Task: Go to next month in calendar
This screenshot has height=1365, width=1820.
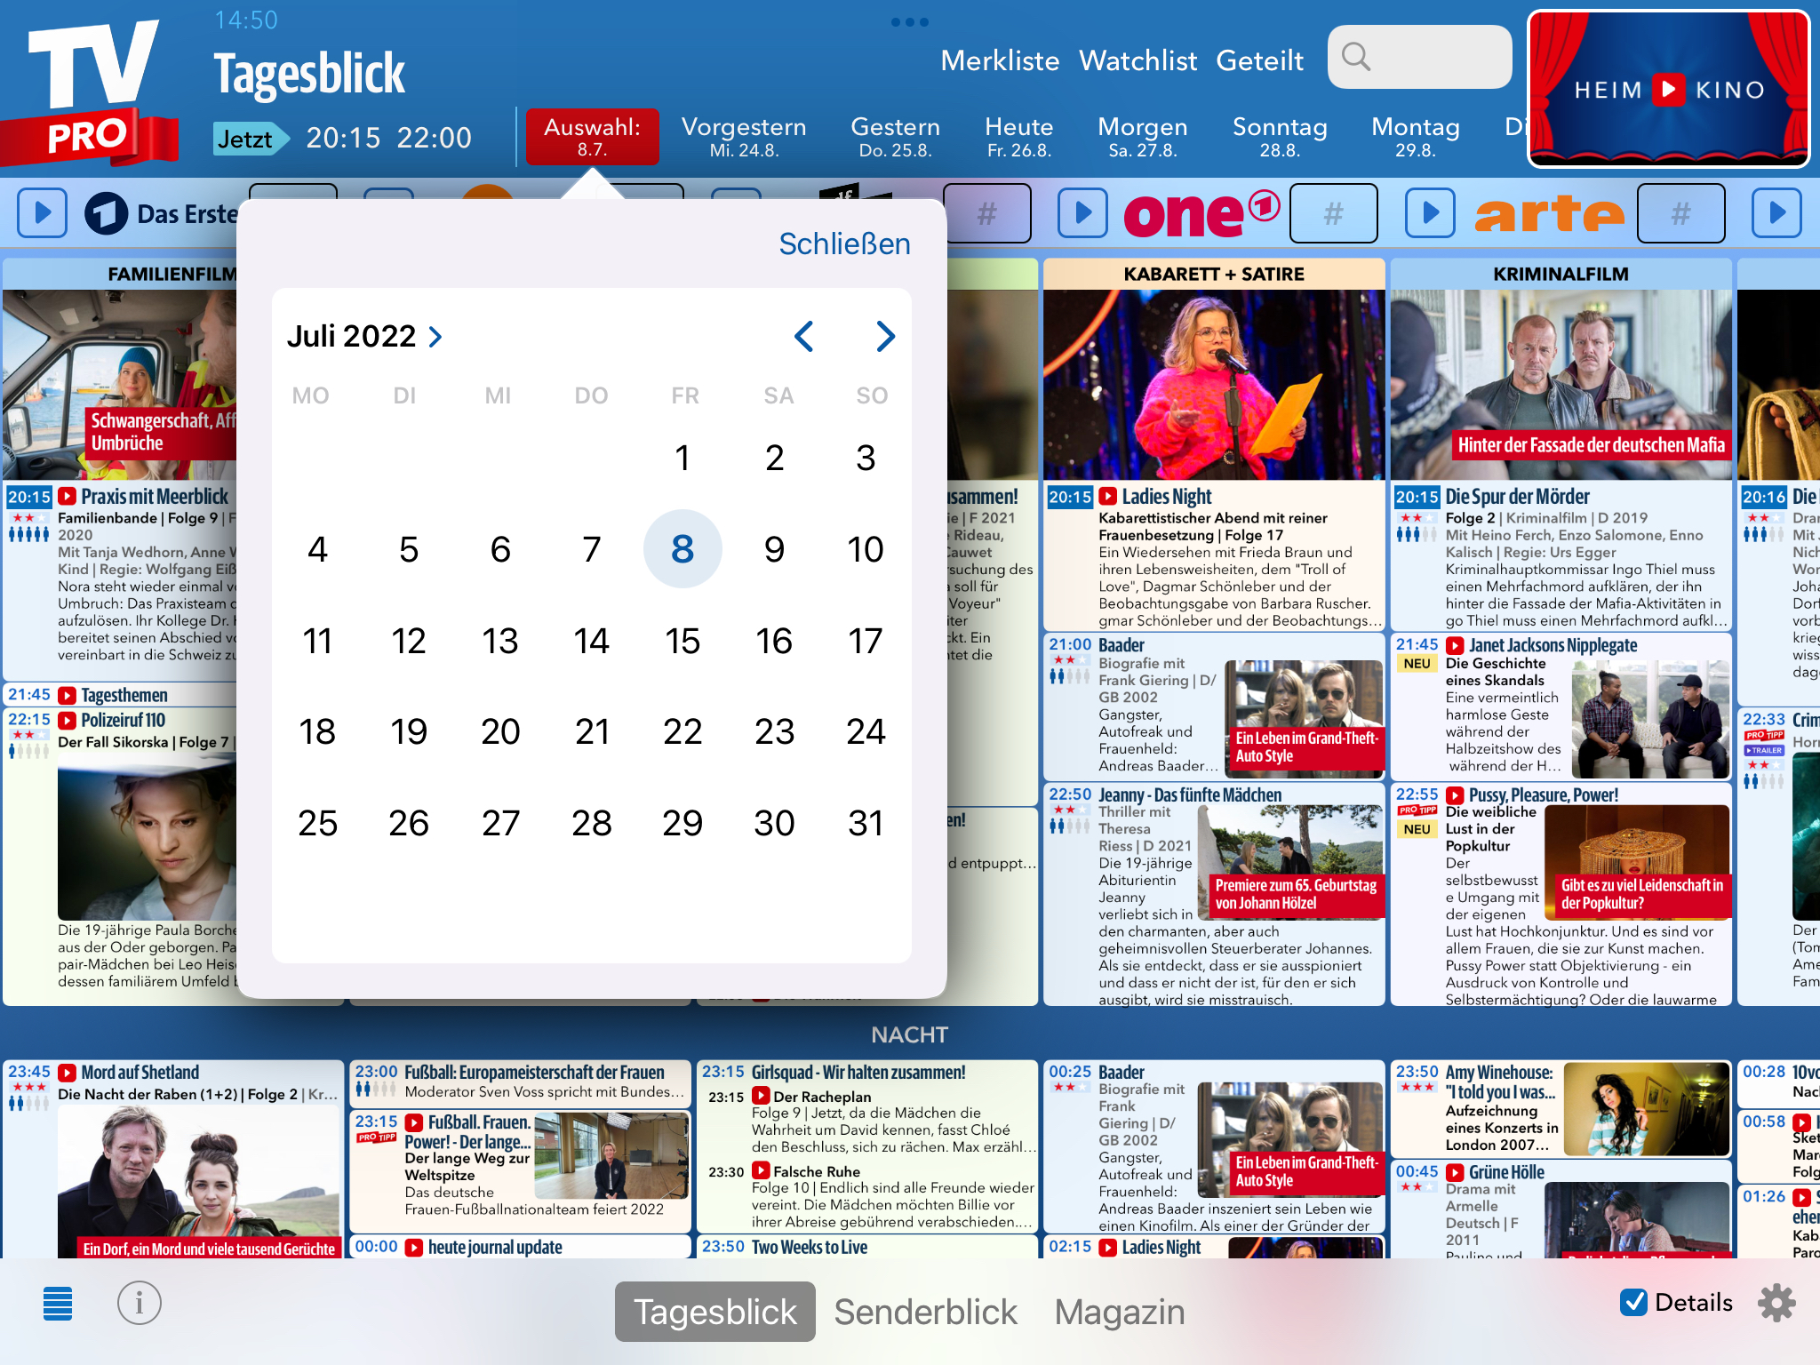Action: (885, 336)
